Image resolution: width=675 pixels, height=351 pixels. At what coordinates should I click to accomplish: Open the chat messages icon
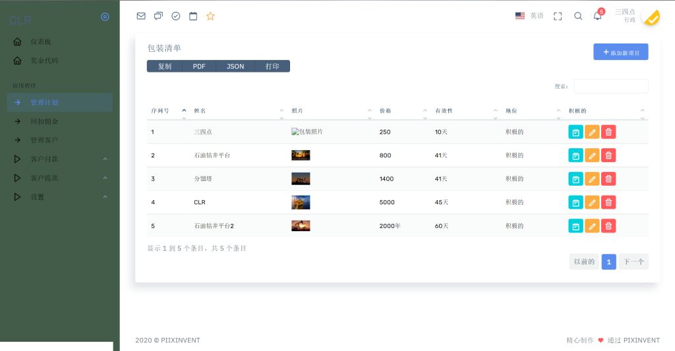[x=158, y=16]
